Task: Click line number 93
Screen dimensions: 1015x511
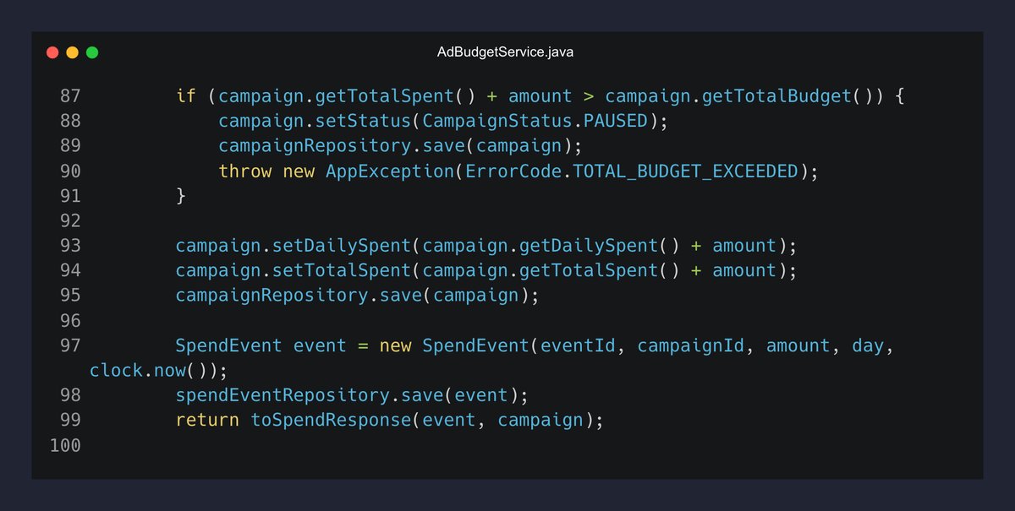Action: pos(70,245)
